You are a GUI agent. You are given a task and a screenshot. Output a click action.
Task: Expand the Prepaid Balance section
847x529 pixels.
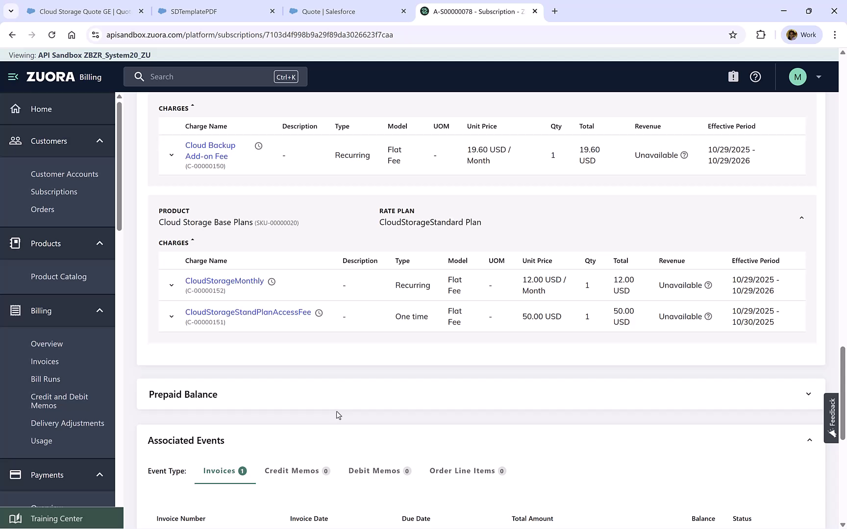click(809, 394)
